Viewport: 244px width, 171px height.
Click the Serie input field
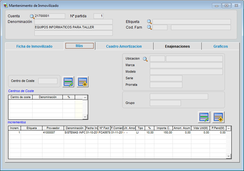pos(166,78)
